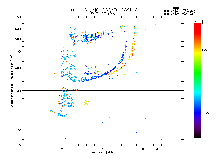Click the y-axis tick label "400"
Screen dimensions: 216x162
pyautogui.click(x=18, y=52)
